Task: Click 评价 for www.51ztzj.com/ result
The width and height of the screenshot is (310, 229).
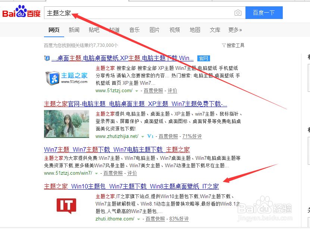Action: pyautogui.click(x=172, y=91)
